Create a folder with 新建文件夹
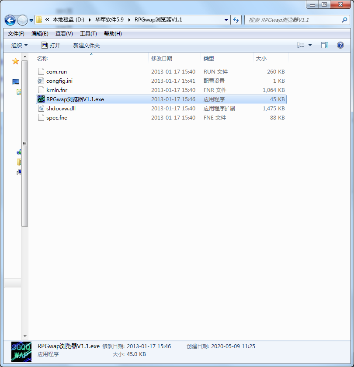Viewport: 354px width, 367px height. click(87, 45)
